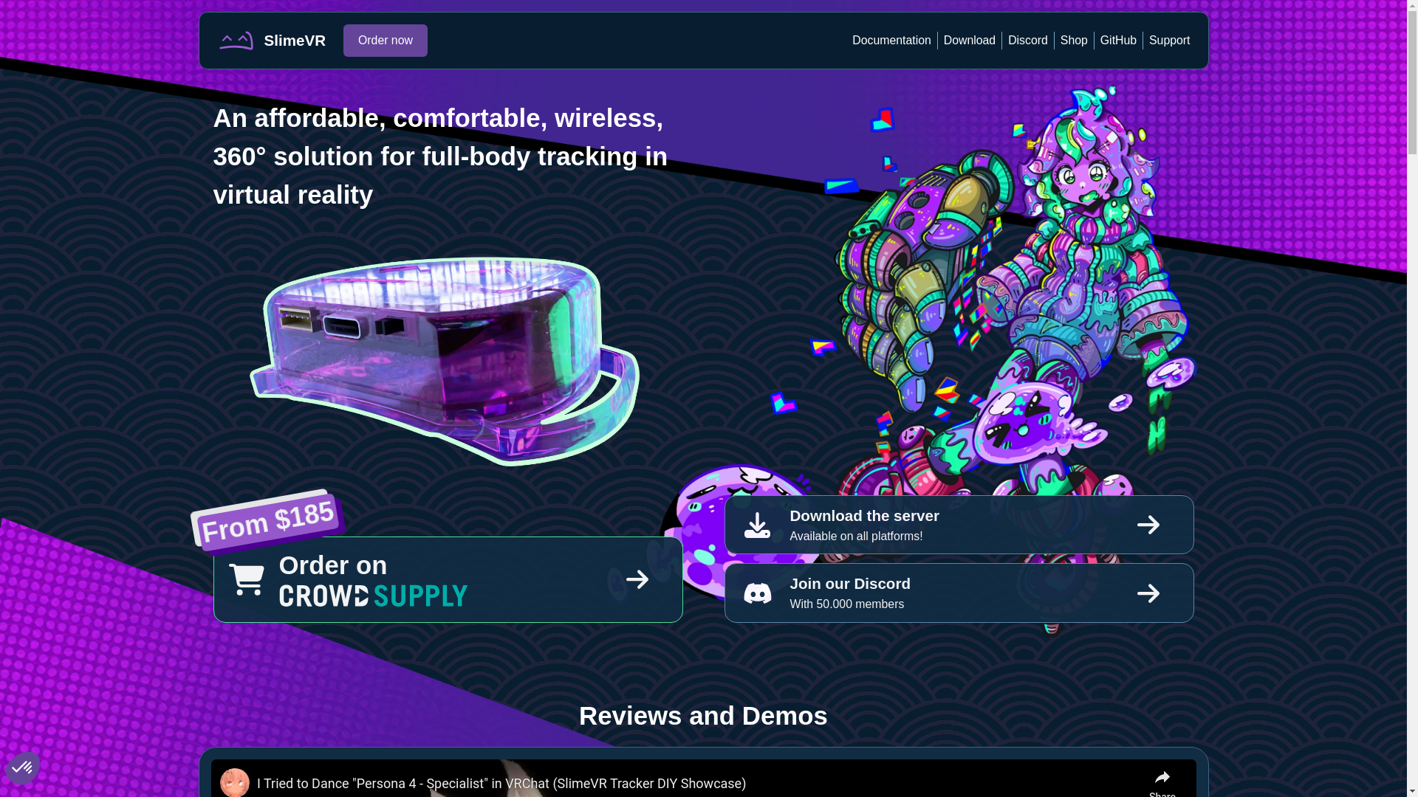1418x797 pixels.
Task: Click the video Share icon
Action: click(x=1162, y=777)
